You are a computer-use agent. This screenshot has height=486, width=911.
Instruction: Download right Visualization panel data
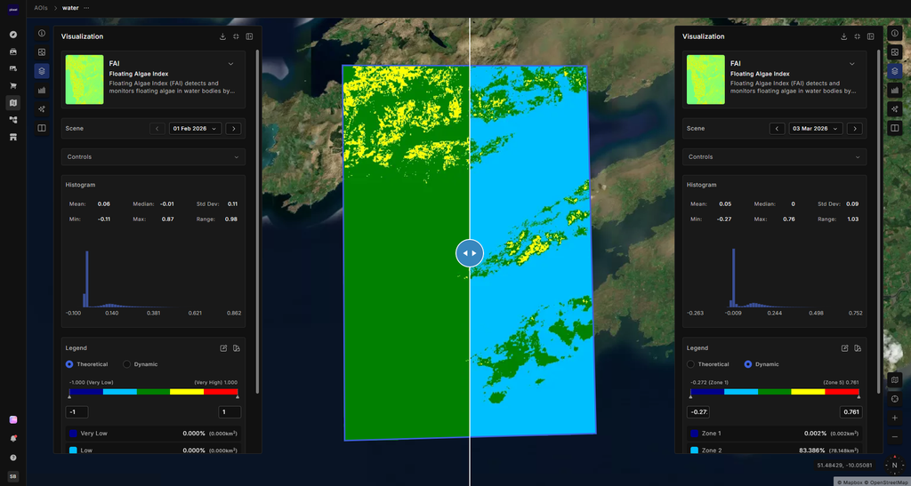(x=843, y=36)
